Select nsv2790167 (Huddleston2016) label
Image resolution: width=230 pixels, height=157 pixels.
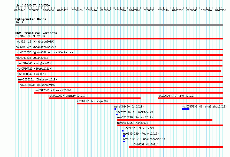pos(144,139)
